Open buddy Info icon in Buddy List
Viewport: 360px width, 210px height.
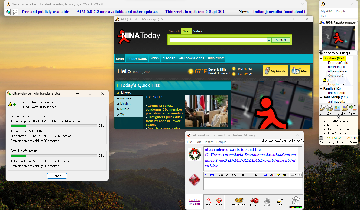[x=337, y=109]
